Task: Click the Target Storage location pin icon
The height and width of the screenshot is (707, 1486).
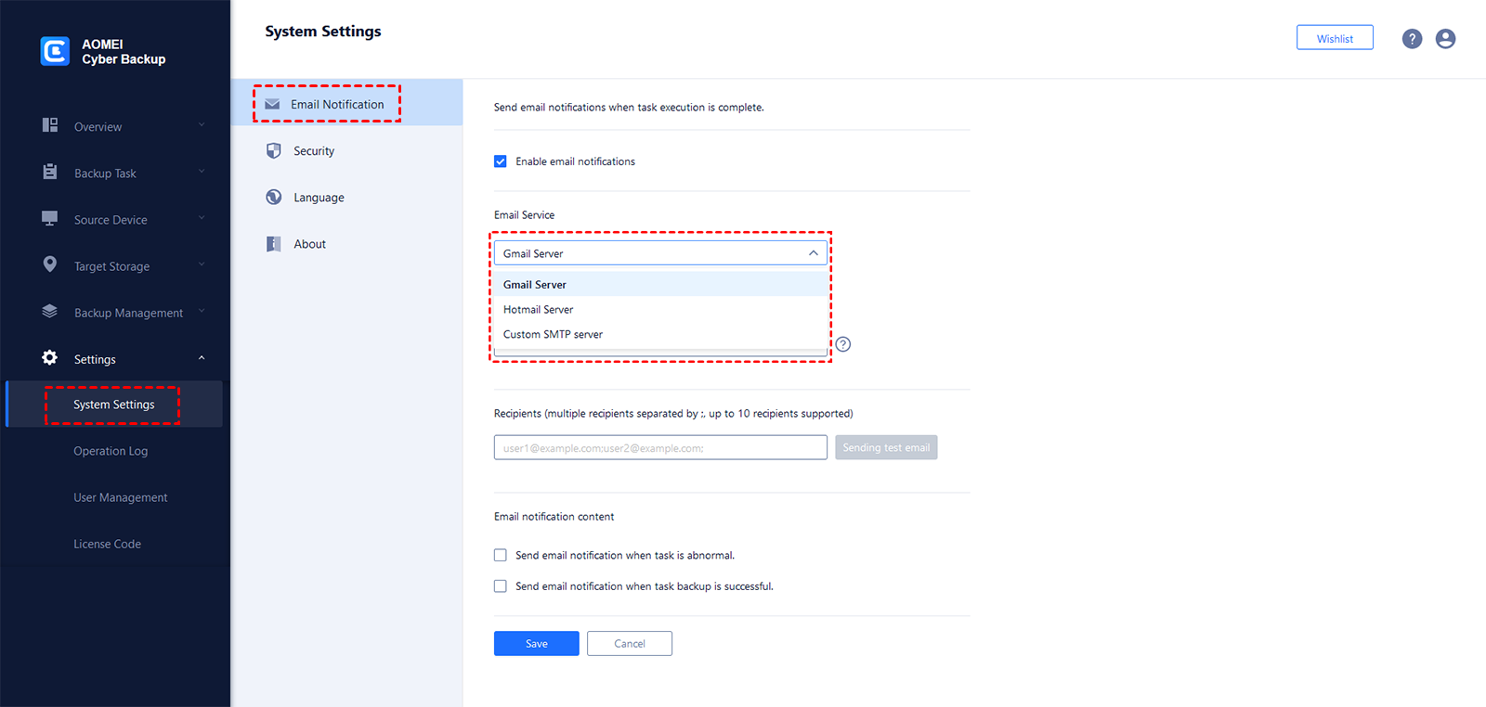Action: coord(50,264)
